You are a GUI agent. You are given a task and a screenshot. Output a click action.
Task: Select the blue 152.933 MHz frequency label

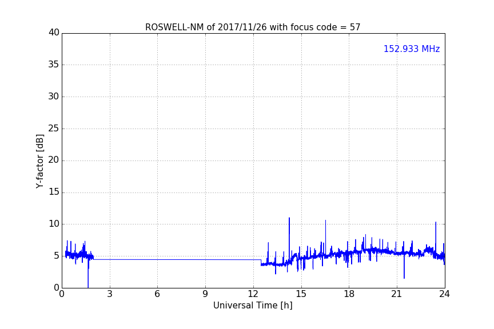412,49
